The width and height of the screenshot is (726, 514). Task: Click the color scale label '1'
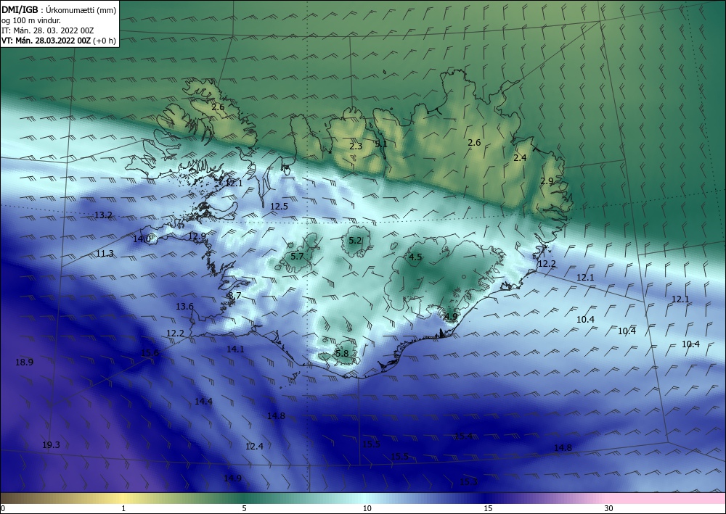(123, 508)
